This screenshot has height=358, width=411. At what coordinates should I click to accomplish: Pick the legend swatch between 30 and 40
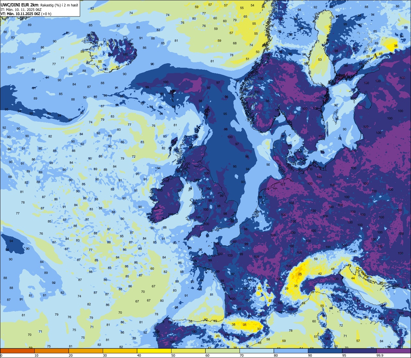coord(120,351)
